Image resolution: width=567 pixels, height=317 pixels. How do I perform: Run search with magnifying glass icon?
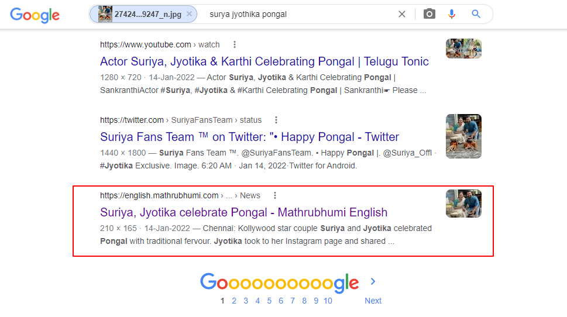(476, 14)
